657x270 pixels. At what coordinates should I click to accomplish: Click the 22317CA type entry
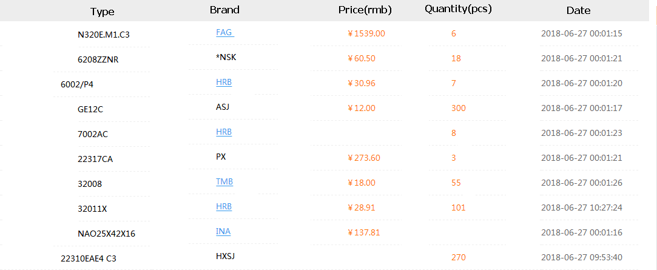(95, 159)
